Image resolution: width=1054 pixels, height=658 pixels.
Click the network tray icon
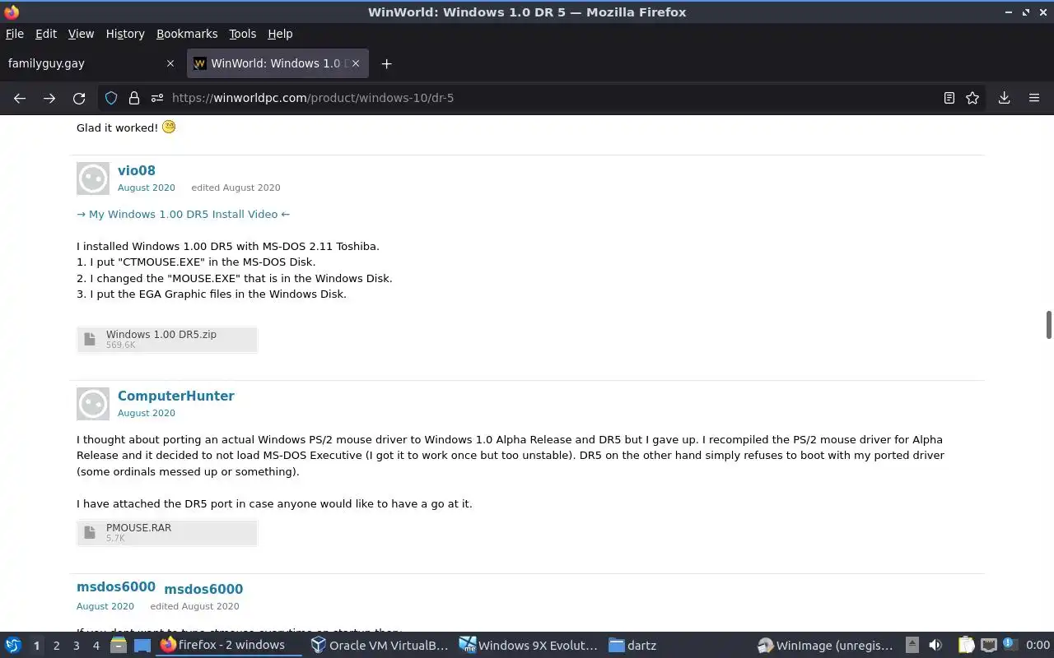tap(989, 646)
